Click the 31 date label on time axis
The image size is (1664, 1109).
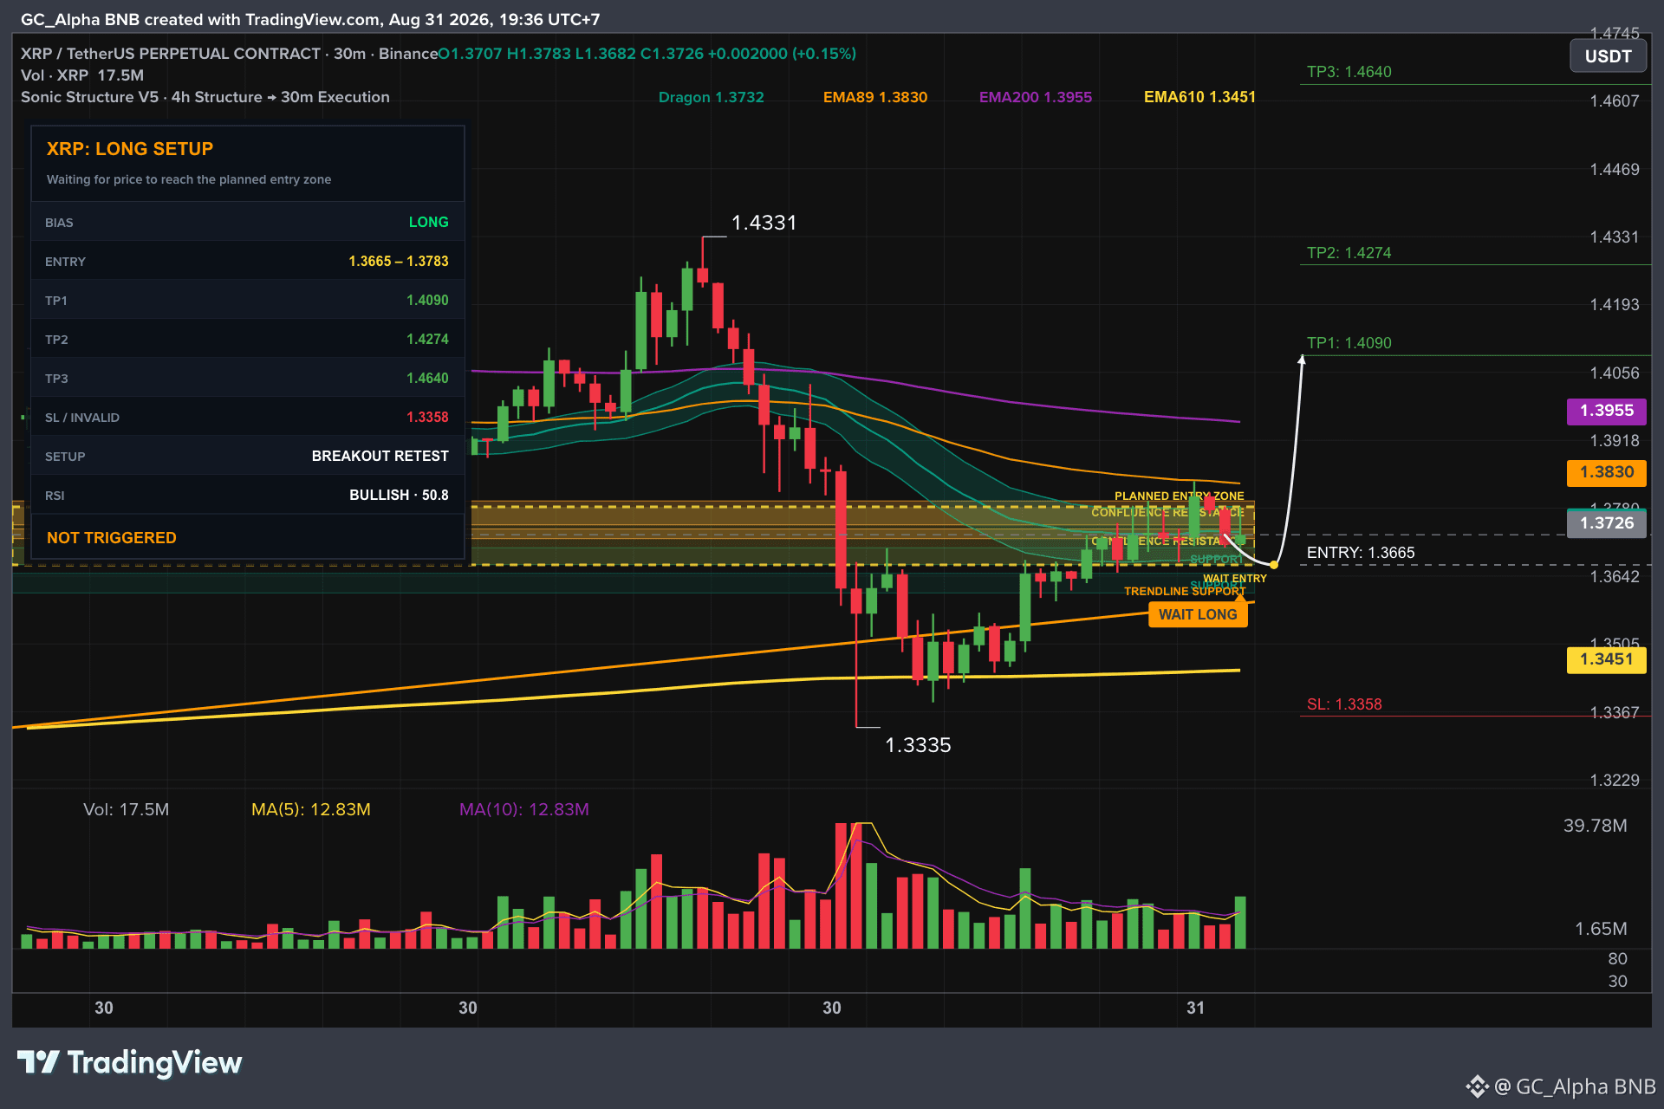(x=1195, y=1008)
